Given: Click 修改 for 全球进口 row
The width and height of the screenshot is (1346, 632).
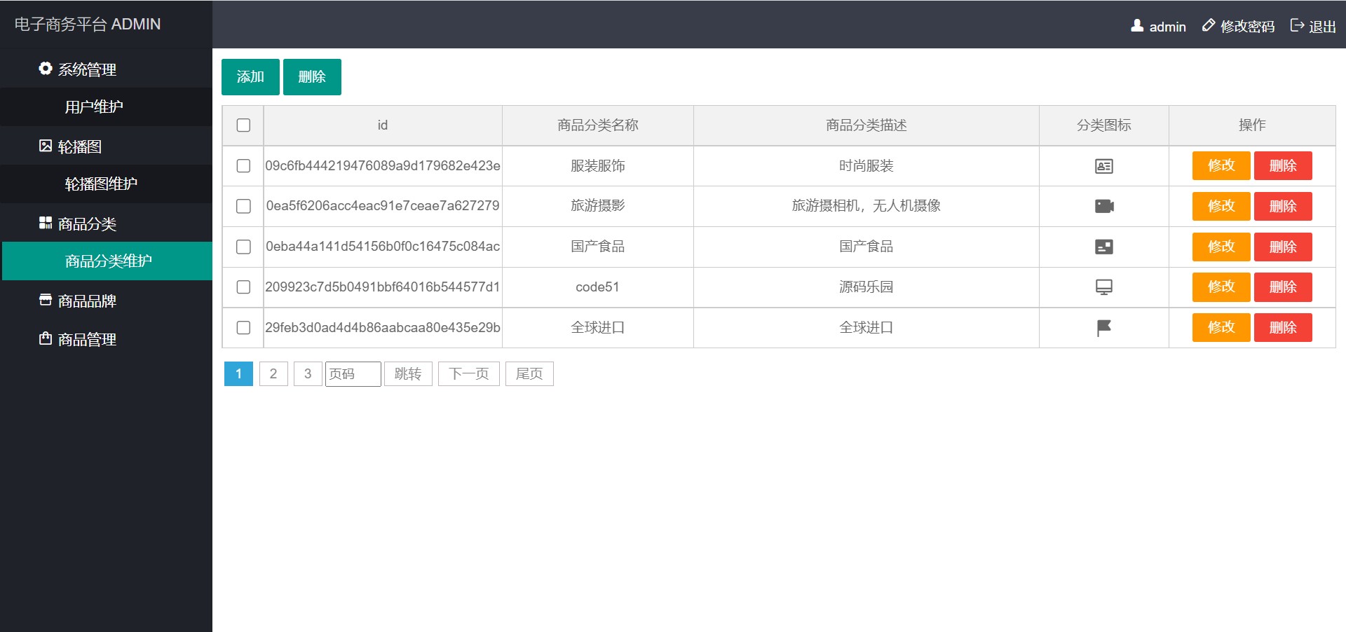Looking at the screenshot, I should coord(1221,327).
